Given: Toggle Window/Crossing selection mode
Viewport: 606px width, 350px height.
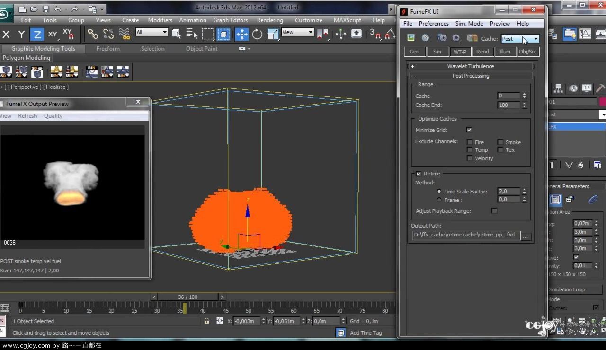Looking at the screenshot, I should pyautogui.click(x=223, y=34).
